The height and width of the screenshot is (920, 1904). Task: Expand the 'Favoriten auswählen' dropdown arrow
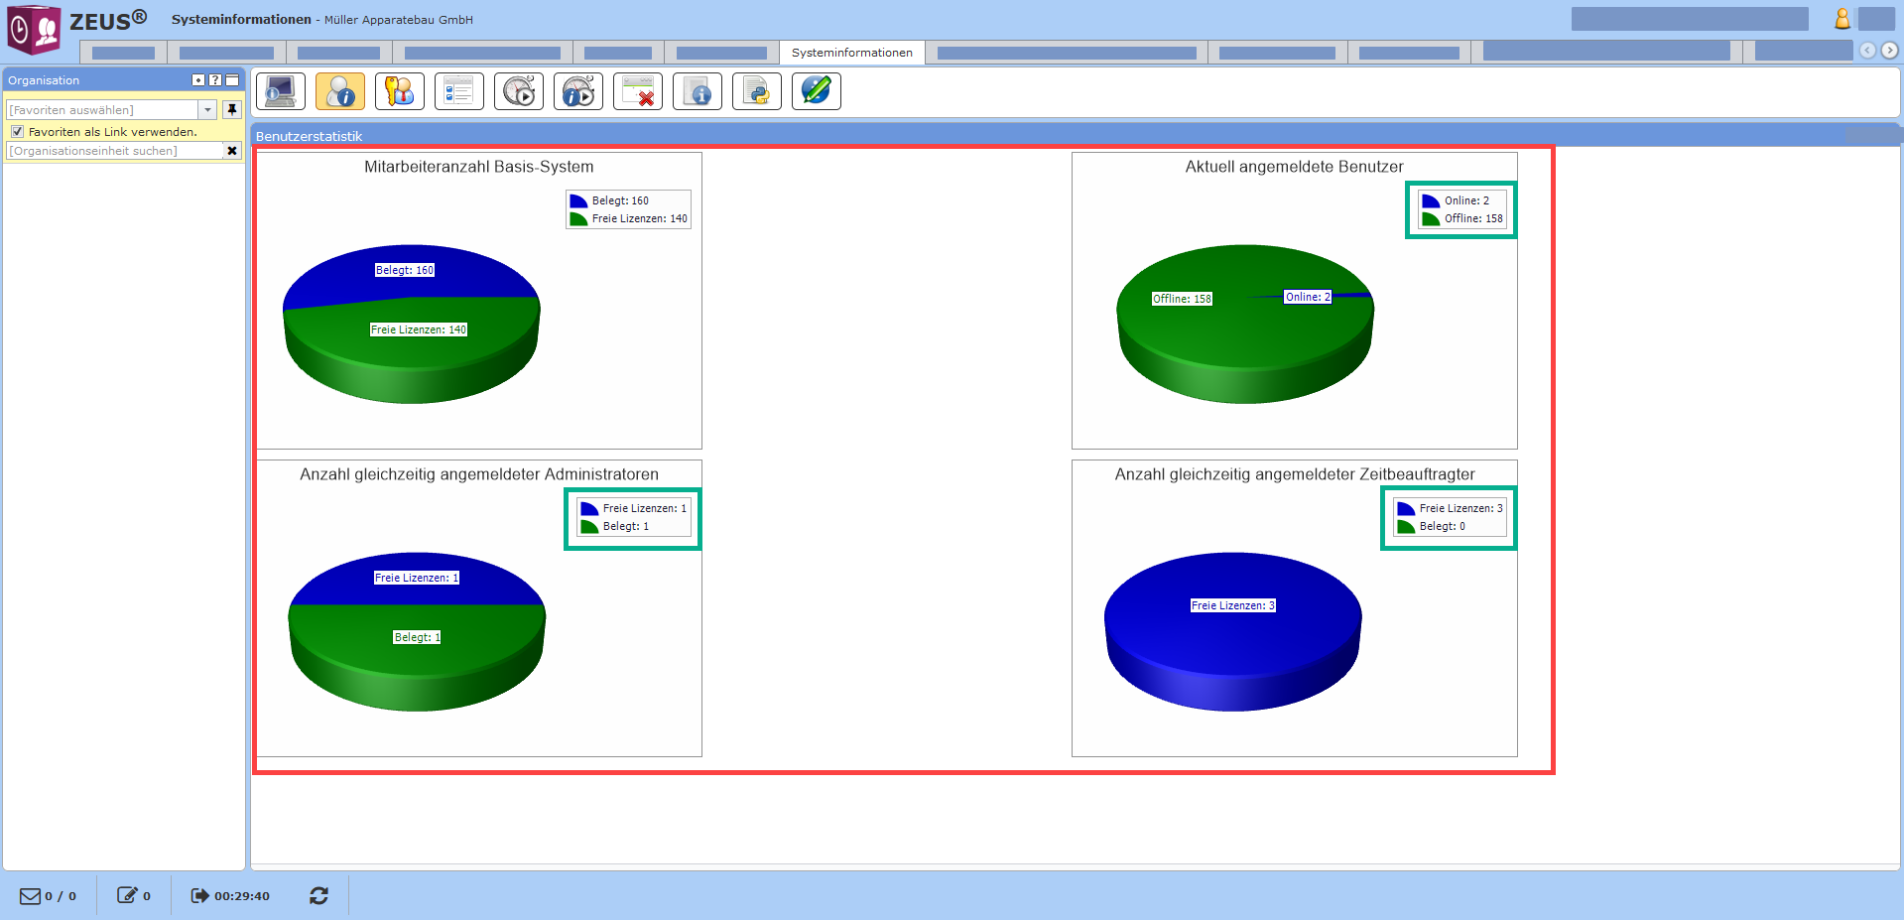[x=208, y=110]
